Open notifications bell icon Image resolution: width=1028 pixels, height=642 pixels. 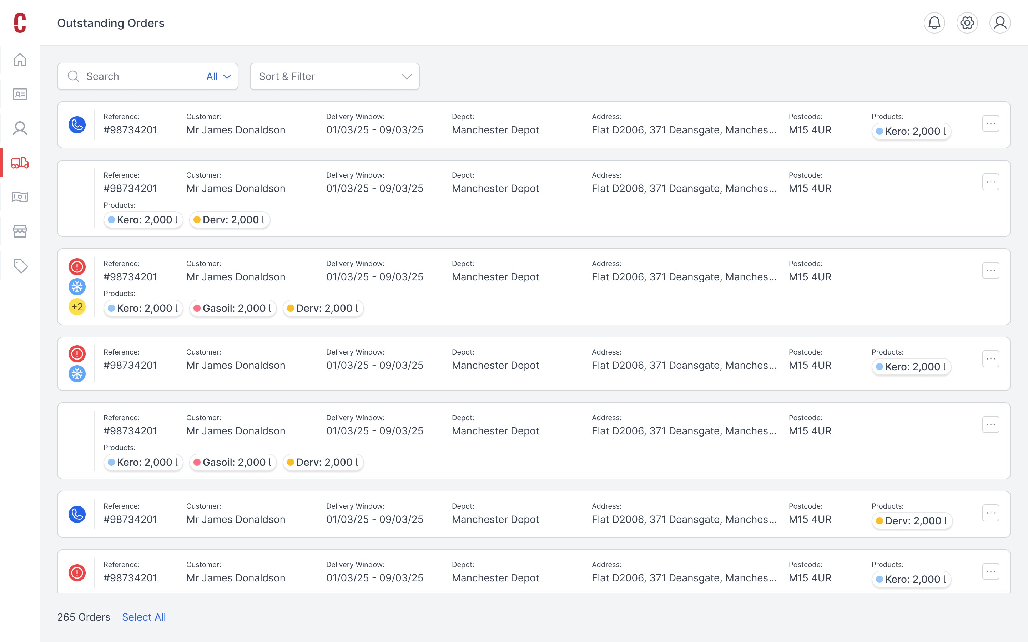(934, 22)
